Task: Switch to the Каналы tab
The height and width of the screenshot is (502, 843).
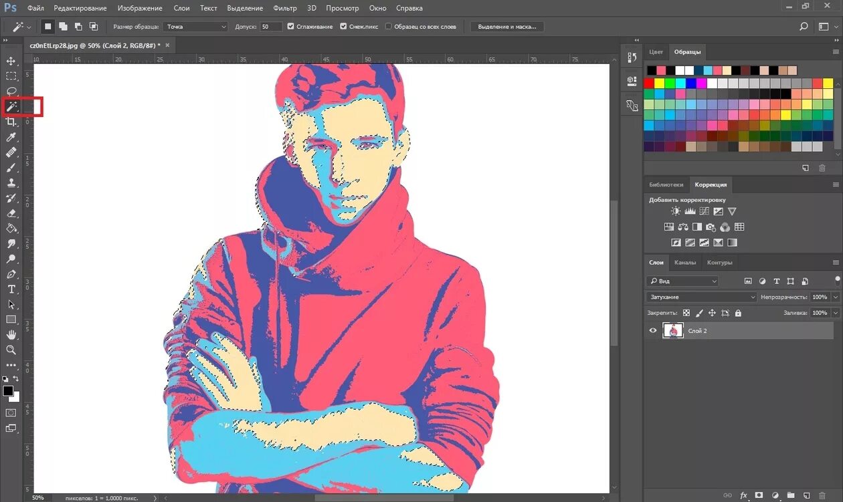Action: pyautogui.click(x=685, y=262)
